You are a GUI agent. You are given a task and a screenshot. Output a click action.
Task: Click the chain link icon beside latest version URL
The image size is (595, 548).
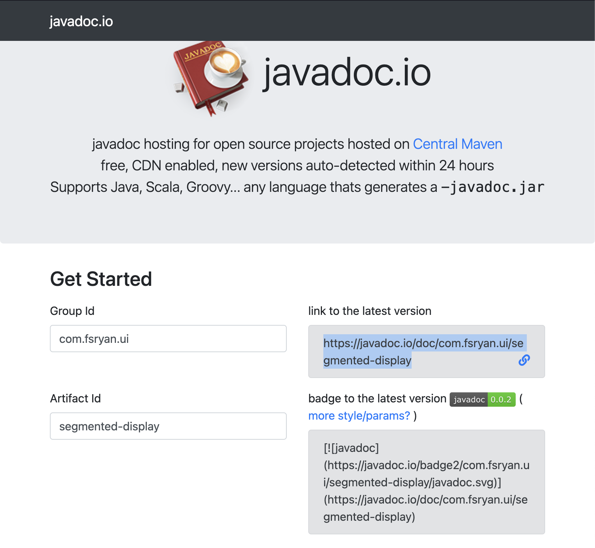coord(524,360)
